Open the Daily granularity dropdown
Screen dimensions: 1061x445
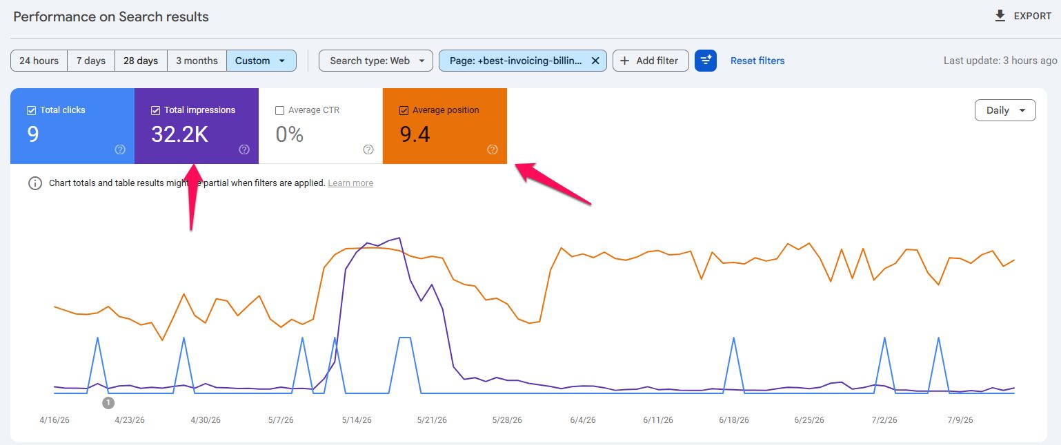(1005, 110)
